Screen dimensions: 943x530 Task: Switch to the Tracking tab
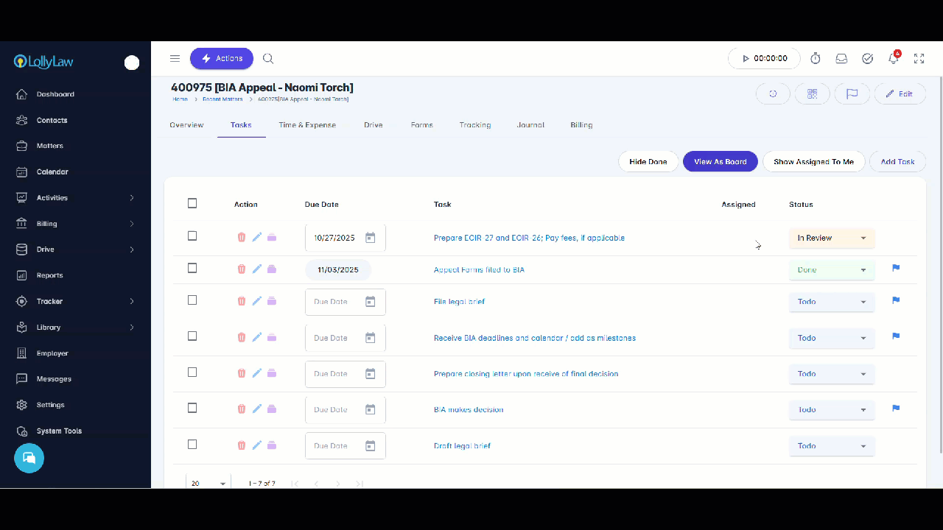tap(475, 125)
